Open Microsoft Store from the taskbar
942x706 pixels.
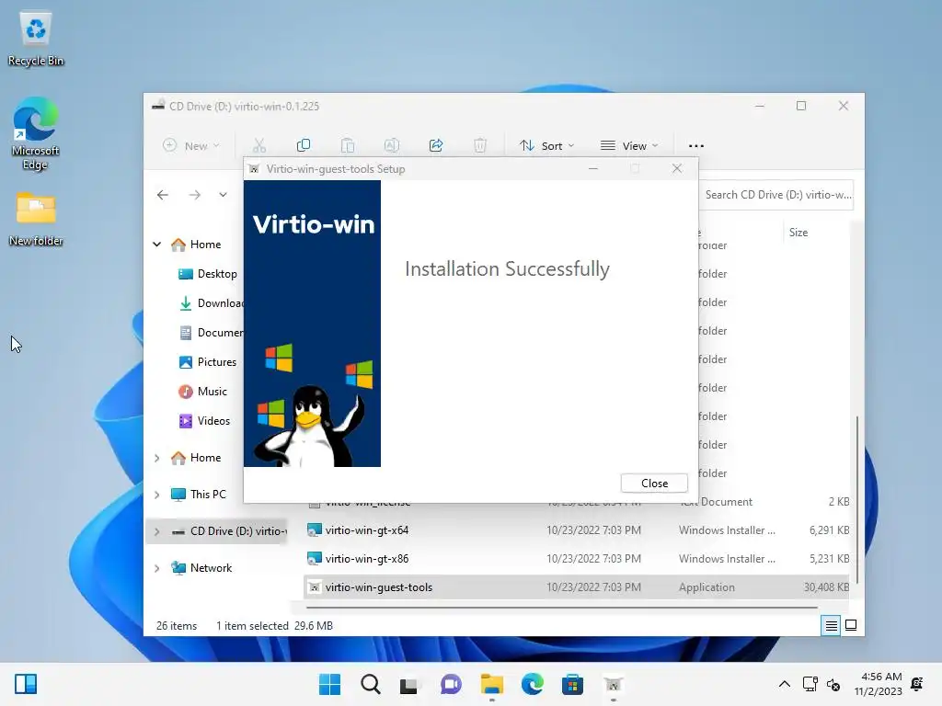click(x=572, y=684)
